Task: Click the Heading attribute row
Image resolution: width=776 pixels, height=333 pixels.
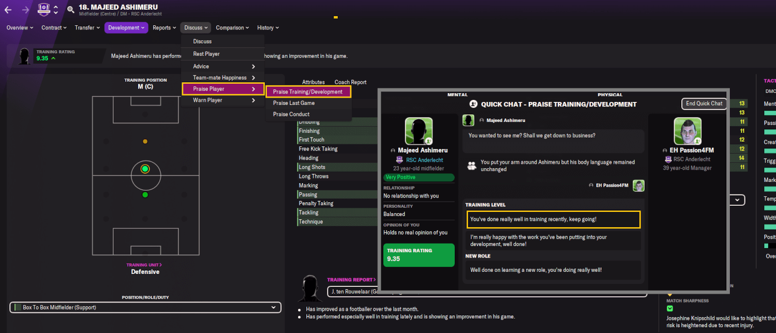Action: tap(338, 158)
